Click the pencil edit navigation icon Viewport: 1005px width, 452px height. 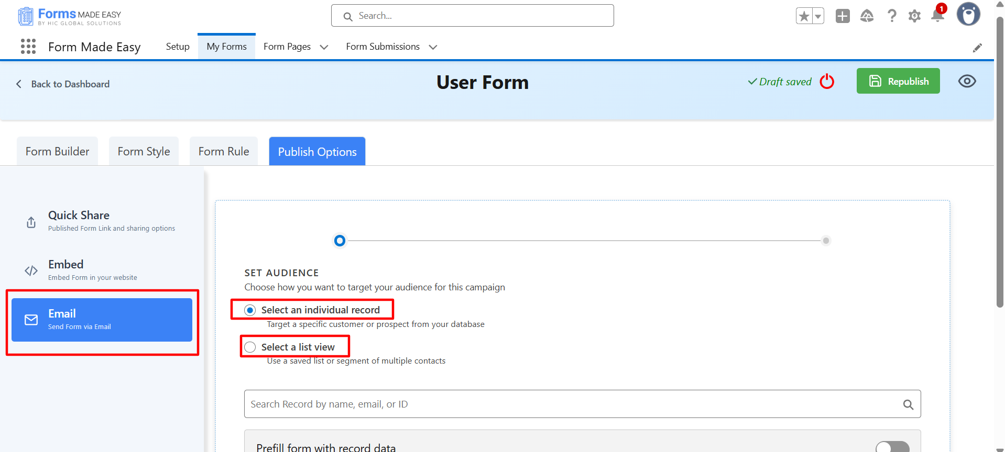click(977, 48)
